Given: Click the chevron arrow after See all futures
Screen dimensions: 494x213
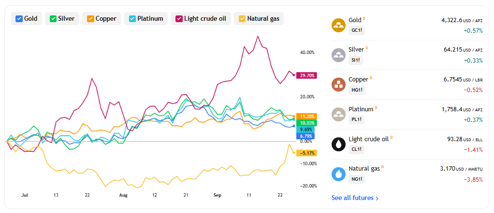Looking at the screenshot, I should 377,198.
